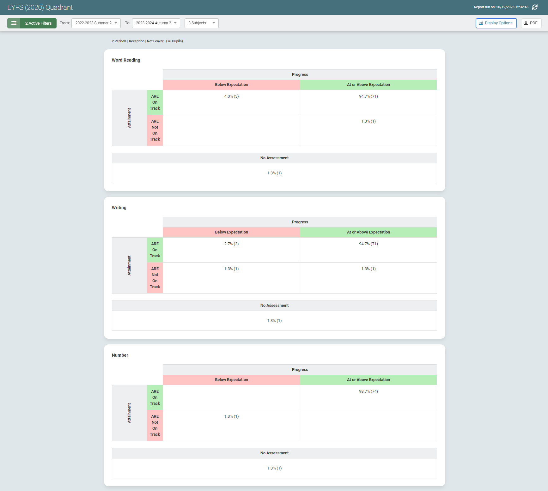Image resolution: width=548 pixels, height=491 pixels.
Task: Click the (76 Pupils) breadcrumb text
Action: (x=174, y=41)
